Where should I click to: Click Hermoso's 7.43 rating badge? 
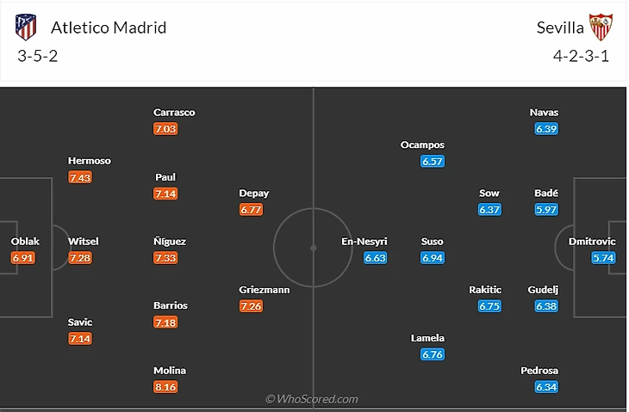coord(80,177)
